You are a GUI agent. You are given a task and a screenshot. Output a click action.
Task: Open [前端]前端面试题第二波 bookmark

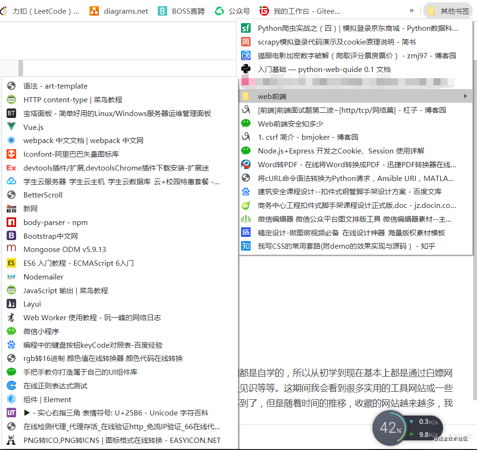tap(356, 110)
